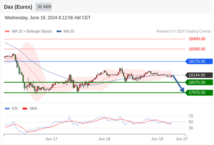Click the Jun 17 date axis label
The image size is (214, 145).
(51, 139)
